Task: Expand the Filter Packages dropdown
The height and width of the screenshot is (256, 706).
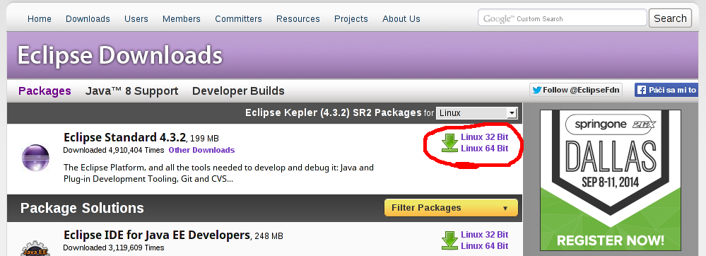Action: tap(451, 208)
